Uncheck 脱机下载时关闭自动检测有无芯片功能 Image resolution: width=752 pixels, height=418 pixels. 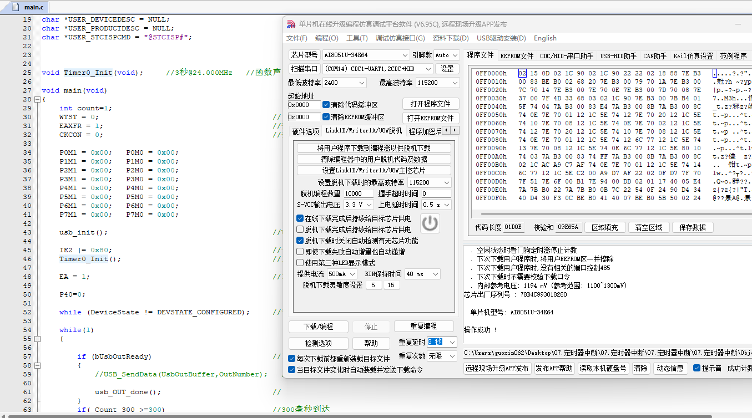(x=300, y=241)
